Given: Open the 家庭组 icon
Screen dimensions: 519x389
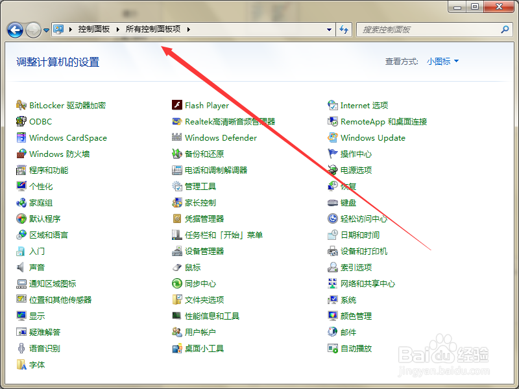Looking at the screenshot, I should 21,202.
